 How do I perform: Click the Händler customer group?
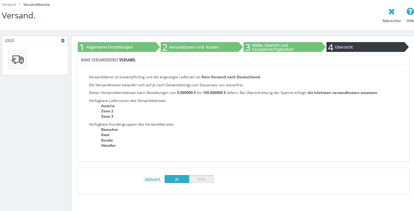point(108,146)
